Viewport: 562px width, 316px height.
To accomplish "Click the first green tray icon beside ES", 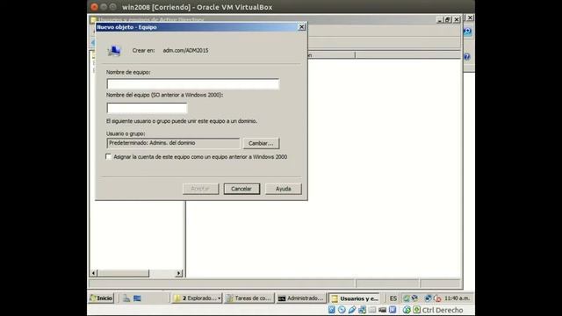I will (407, 298).
